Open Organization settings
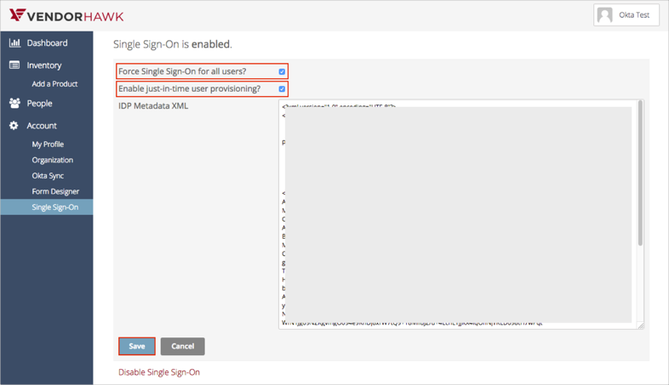Viewport: 669px width, 385px height. pos(52,160)
